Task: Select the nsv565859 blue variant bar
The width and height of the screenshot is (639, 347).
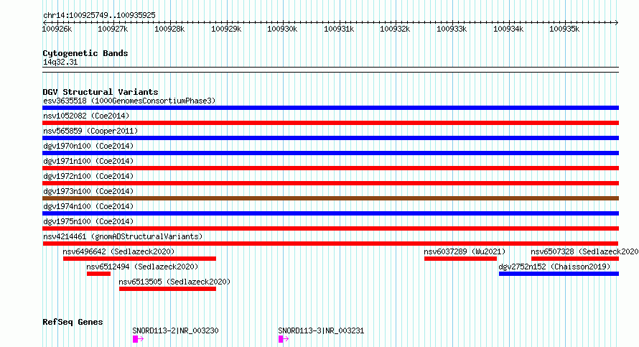Action: pyautogui.click(x=330, y=138)
